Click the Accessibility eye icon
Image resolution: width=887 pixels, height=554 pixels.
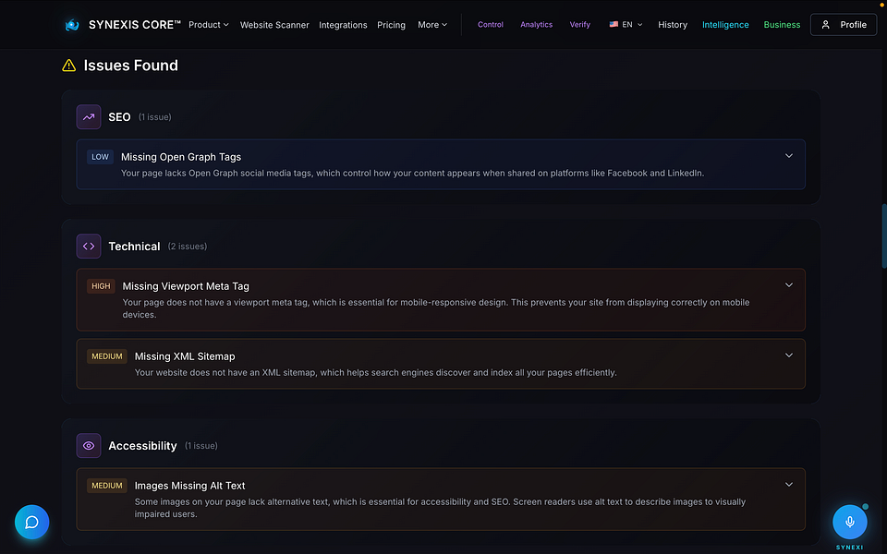pos(89,446)
